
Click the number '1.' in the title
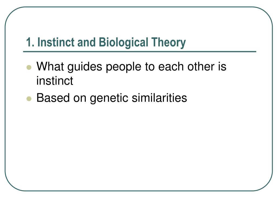point(30,42)
